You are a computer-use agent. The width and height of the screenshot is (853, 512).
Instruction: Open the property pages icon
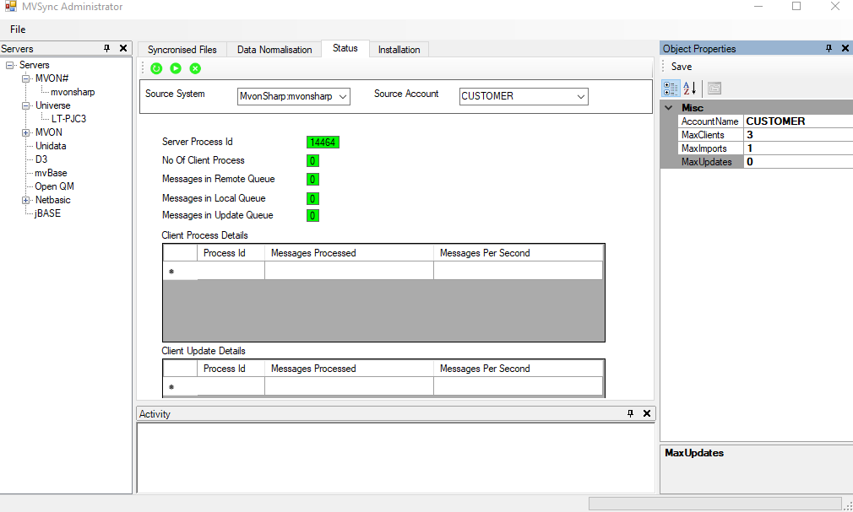coord(714,88)
